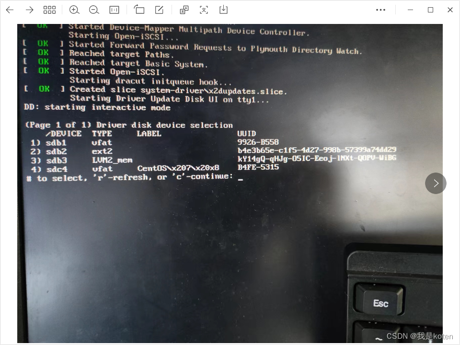Viewport: 460px width, 345px height.
Task: Zoom in on the photo
Action: tap(74, 10)
